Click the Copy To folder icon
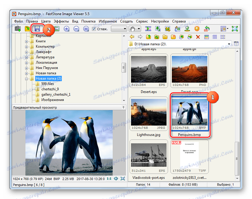 click(181, 37)
